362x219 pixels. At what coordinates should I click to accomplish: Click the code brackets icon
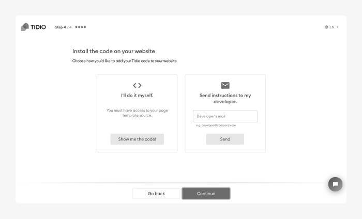(137, 85)
